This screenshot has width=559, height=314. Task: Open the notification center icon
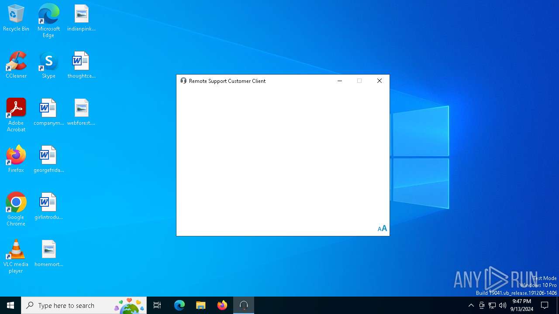point(545,305)
